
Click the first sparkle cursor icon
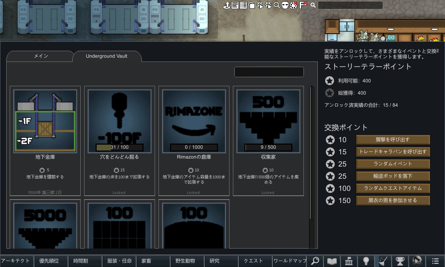[260, 5]
